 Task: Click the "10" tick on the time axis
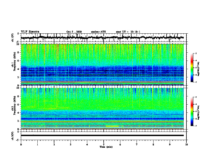[x=186, y=145]
